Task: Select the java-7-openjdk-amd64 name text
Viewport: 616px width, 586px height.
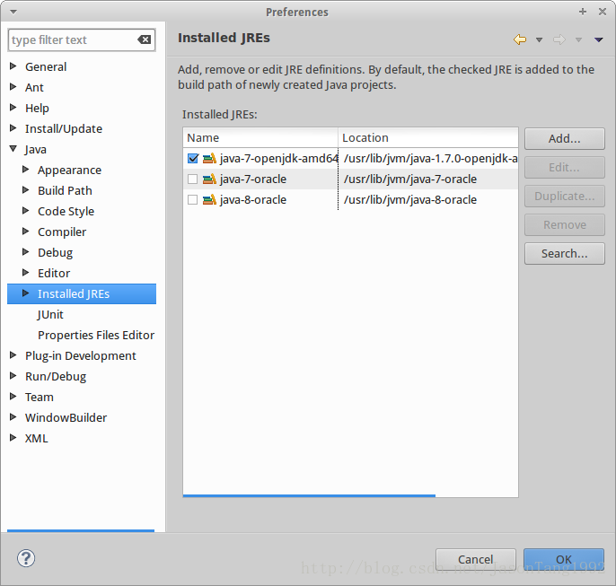Action: (278, 158)
